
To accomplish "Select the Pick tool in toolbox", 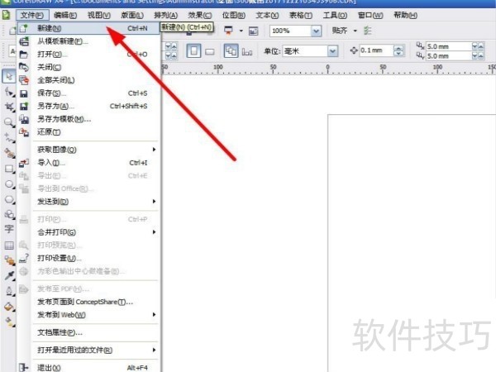I will [x=8, y=77].
